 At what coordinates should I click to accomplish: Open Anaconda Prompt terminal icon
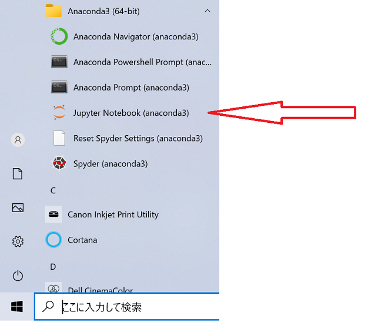(x=59, y=87)
